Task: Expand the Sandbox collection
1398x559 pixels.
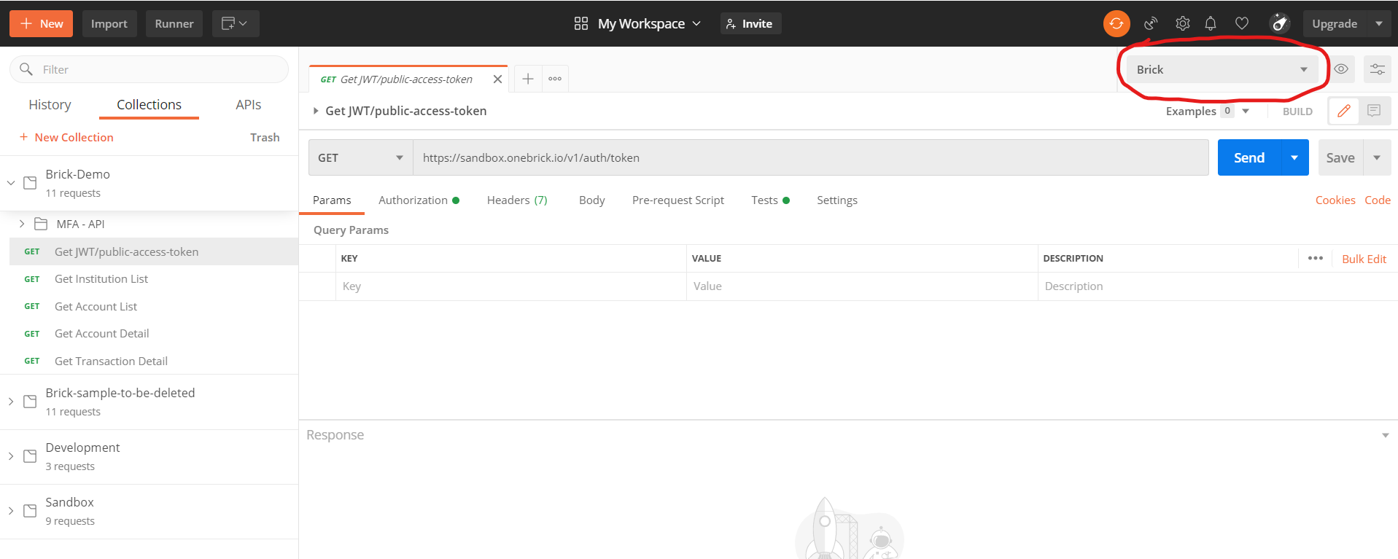Action: tap(11, 511)
